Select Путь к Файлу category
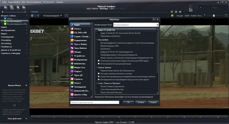The image size is (229, 124). pyautogui.click(x=80, y=44)
